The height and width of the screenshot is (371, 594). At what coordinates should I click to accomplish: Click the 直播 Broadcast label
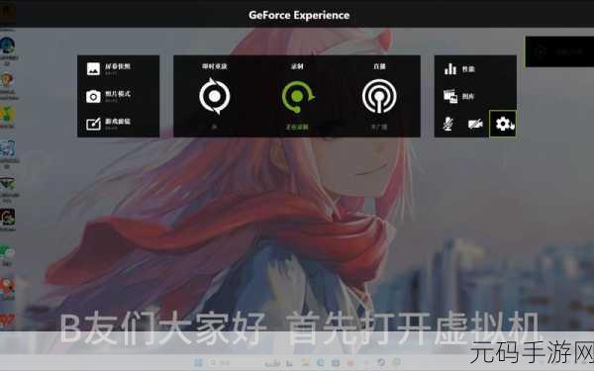(379, 66)
